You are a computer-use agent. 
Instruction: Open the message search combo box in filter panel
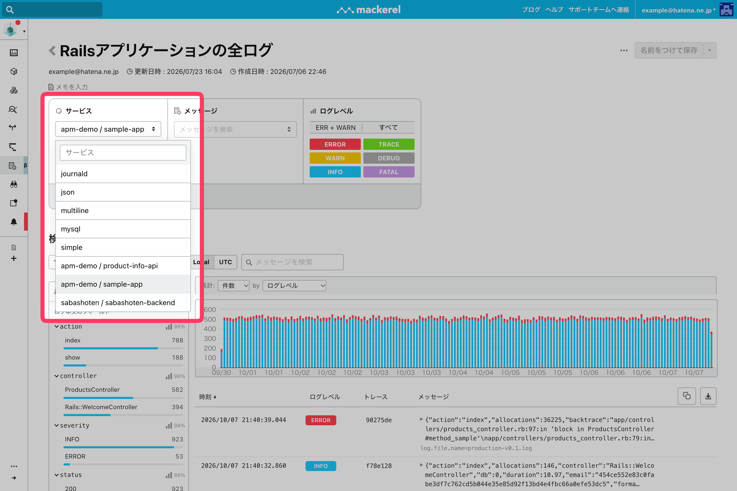point(235,129)
